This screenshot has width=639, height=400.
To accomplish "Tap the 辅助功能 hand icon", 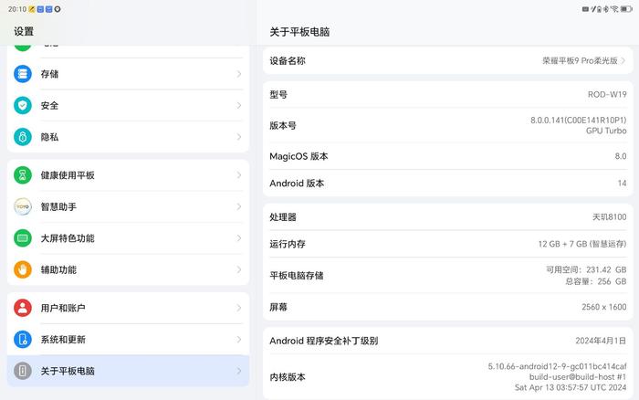I will coord(23,269).
